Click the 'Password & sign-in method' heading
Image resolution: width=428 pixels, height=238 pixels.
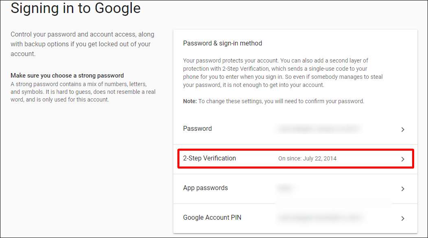coord(223,43)
